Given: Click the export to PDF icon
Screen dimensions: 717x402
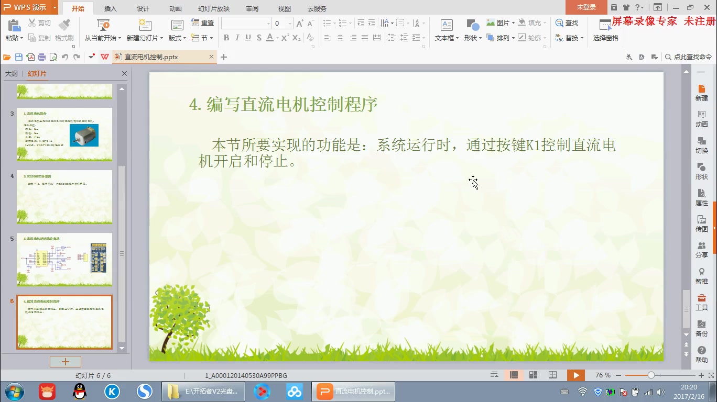Looking at the screenshot, I should point(30,57).
